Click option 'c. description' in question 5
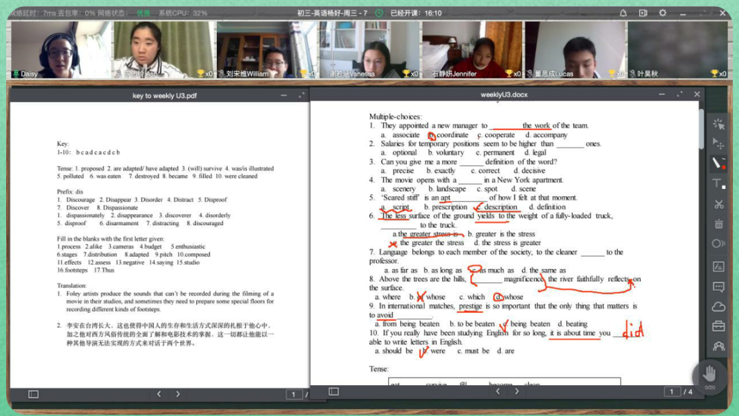739x416 pixels. pyautogui.click(x=497, y=207)
